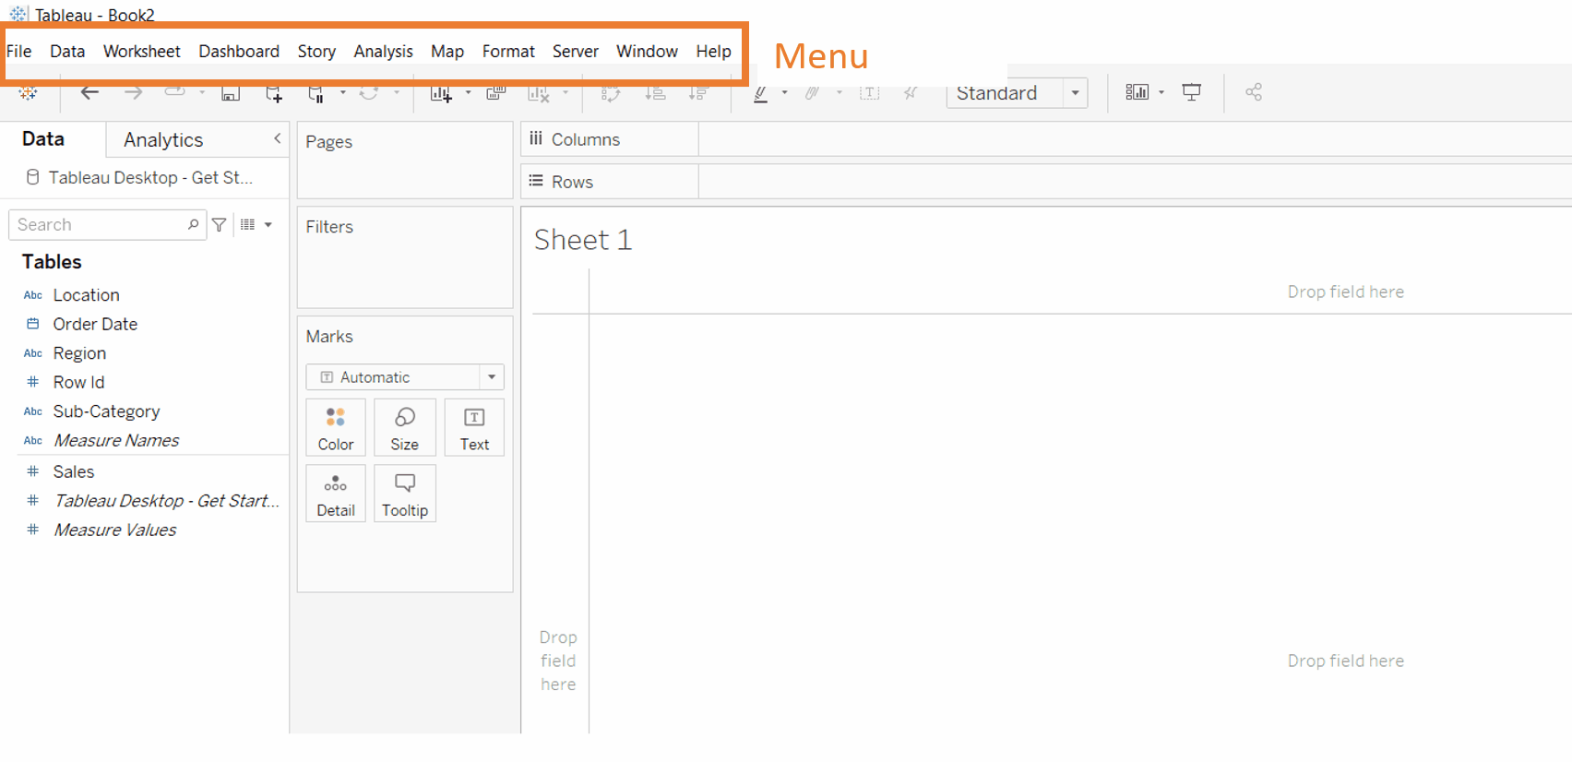Open the Format menu
Image resolution: width=1572 pixels, height=762 pixels.
click(x=508, y=52)
